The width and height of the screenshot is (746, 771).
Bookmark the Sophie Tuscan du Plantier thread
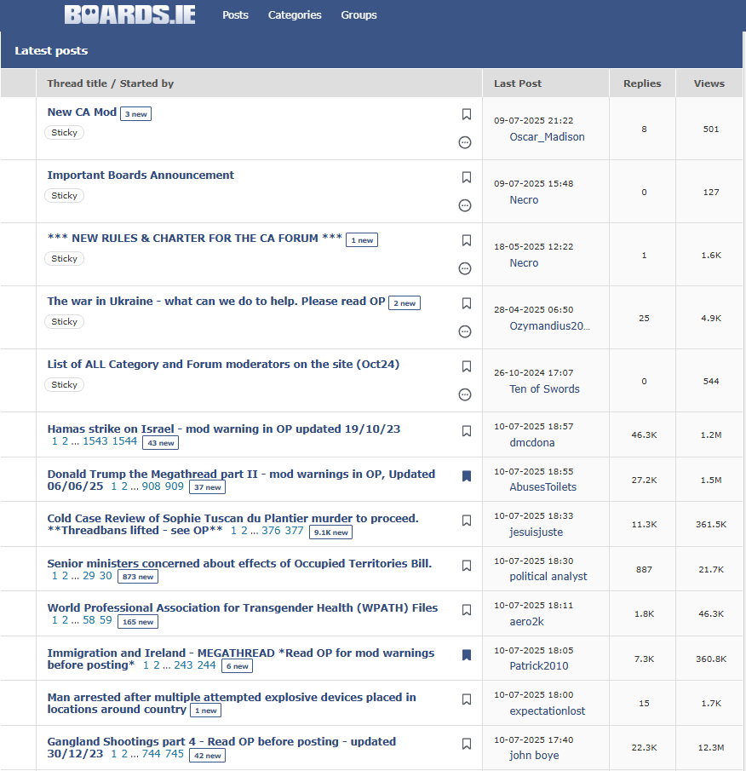[467, 521]
